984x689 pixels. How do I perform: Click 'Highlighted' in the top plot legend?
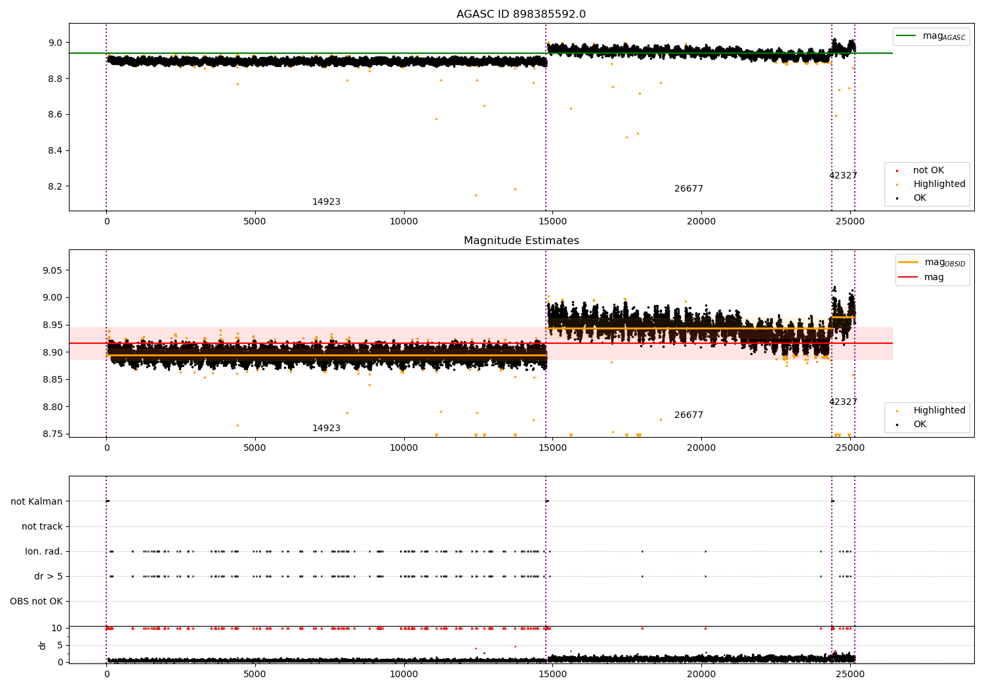(939, 184)
